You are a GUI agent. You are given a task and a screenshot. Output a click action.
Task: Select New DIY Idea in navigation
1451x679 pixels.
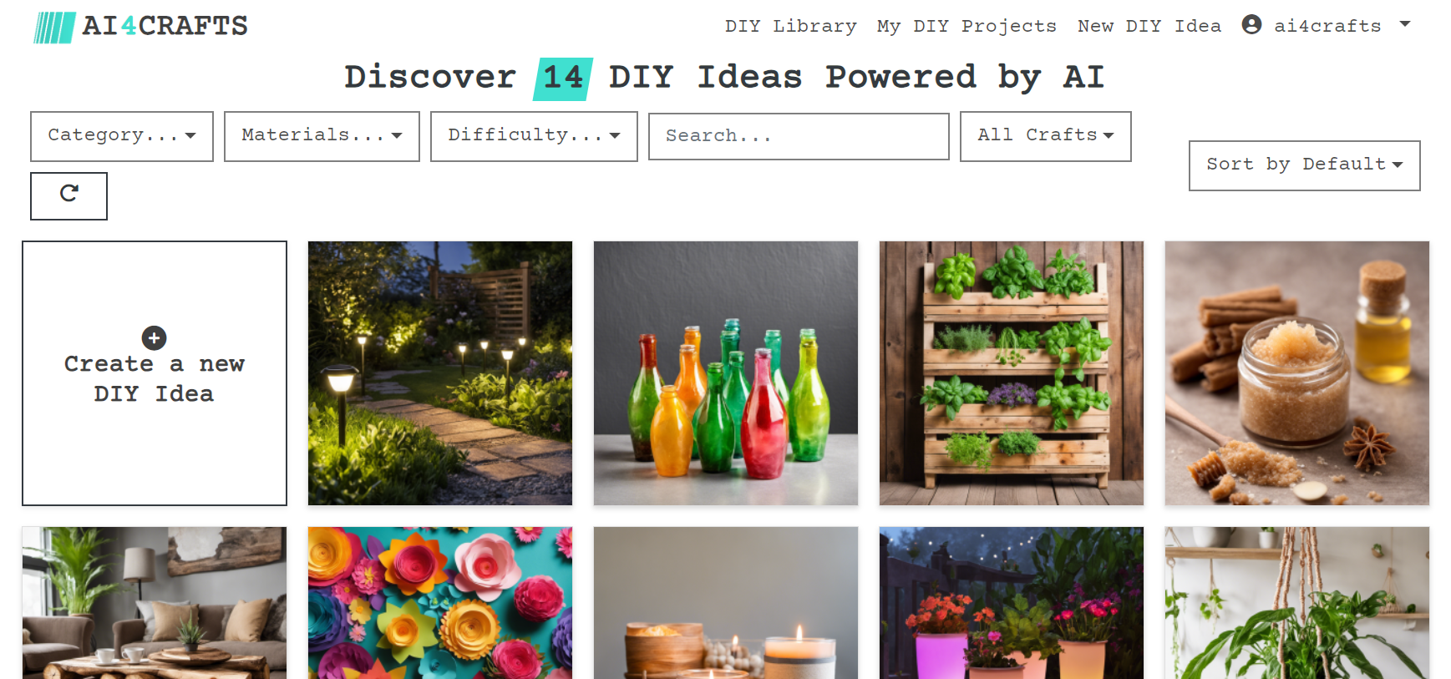pos(1149,26)
